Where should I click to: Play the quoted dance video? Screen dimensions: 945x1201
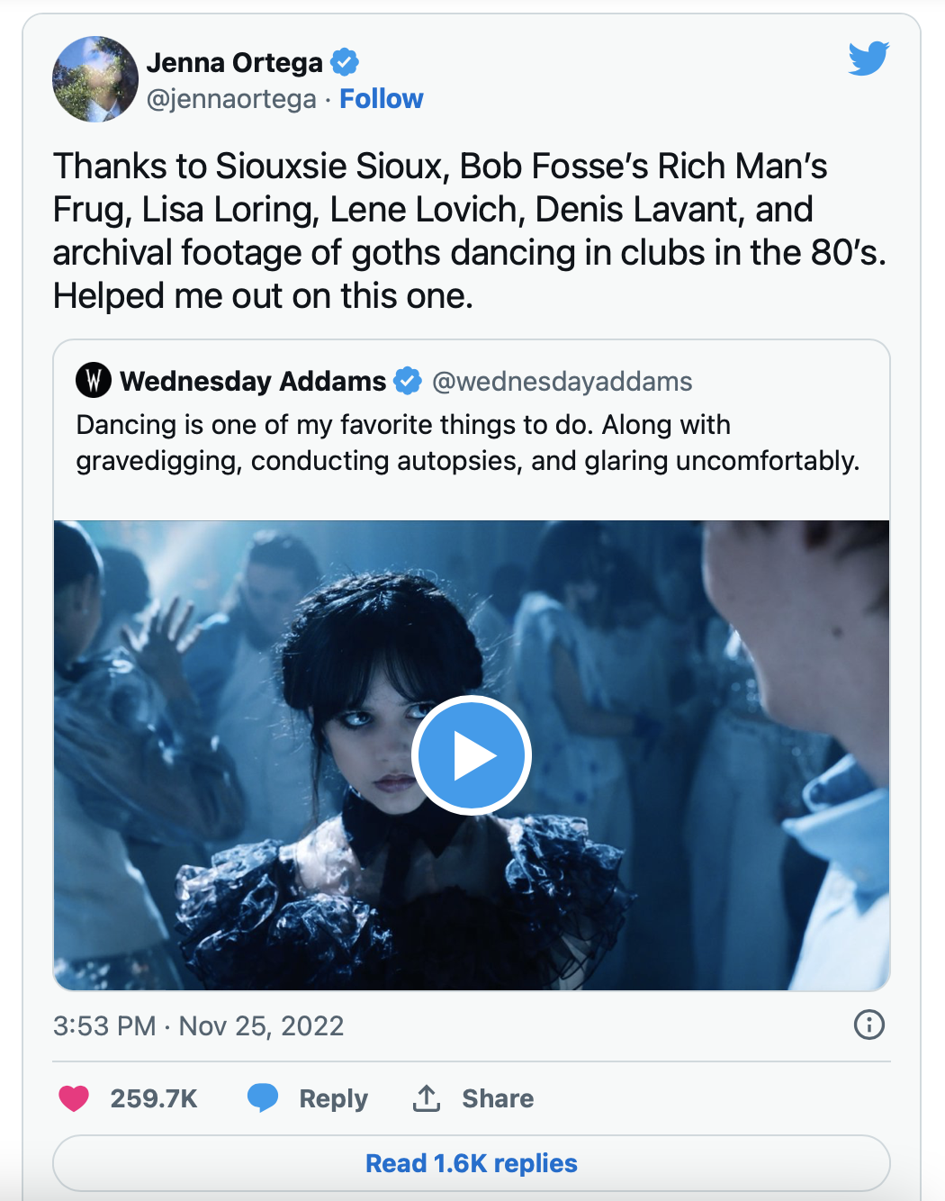(x=472, y=755)
